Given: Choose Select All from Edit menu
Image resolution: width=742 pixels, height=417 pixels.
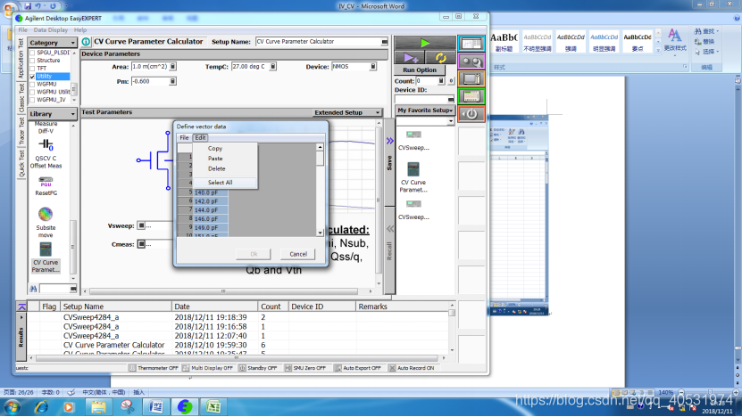Looking at the screenshot, I should coord(220,183).
